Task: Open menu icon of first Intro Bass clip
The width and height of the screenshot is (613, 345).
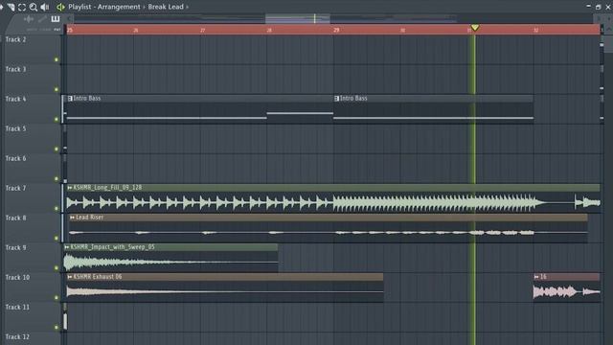Action: [70, 99]
